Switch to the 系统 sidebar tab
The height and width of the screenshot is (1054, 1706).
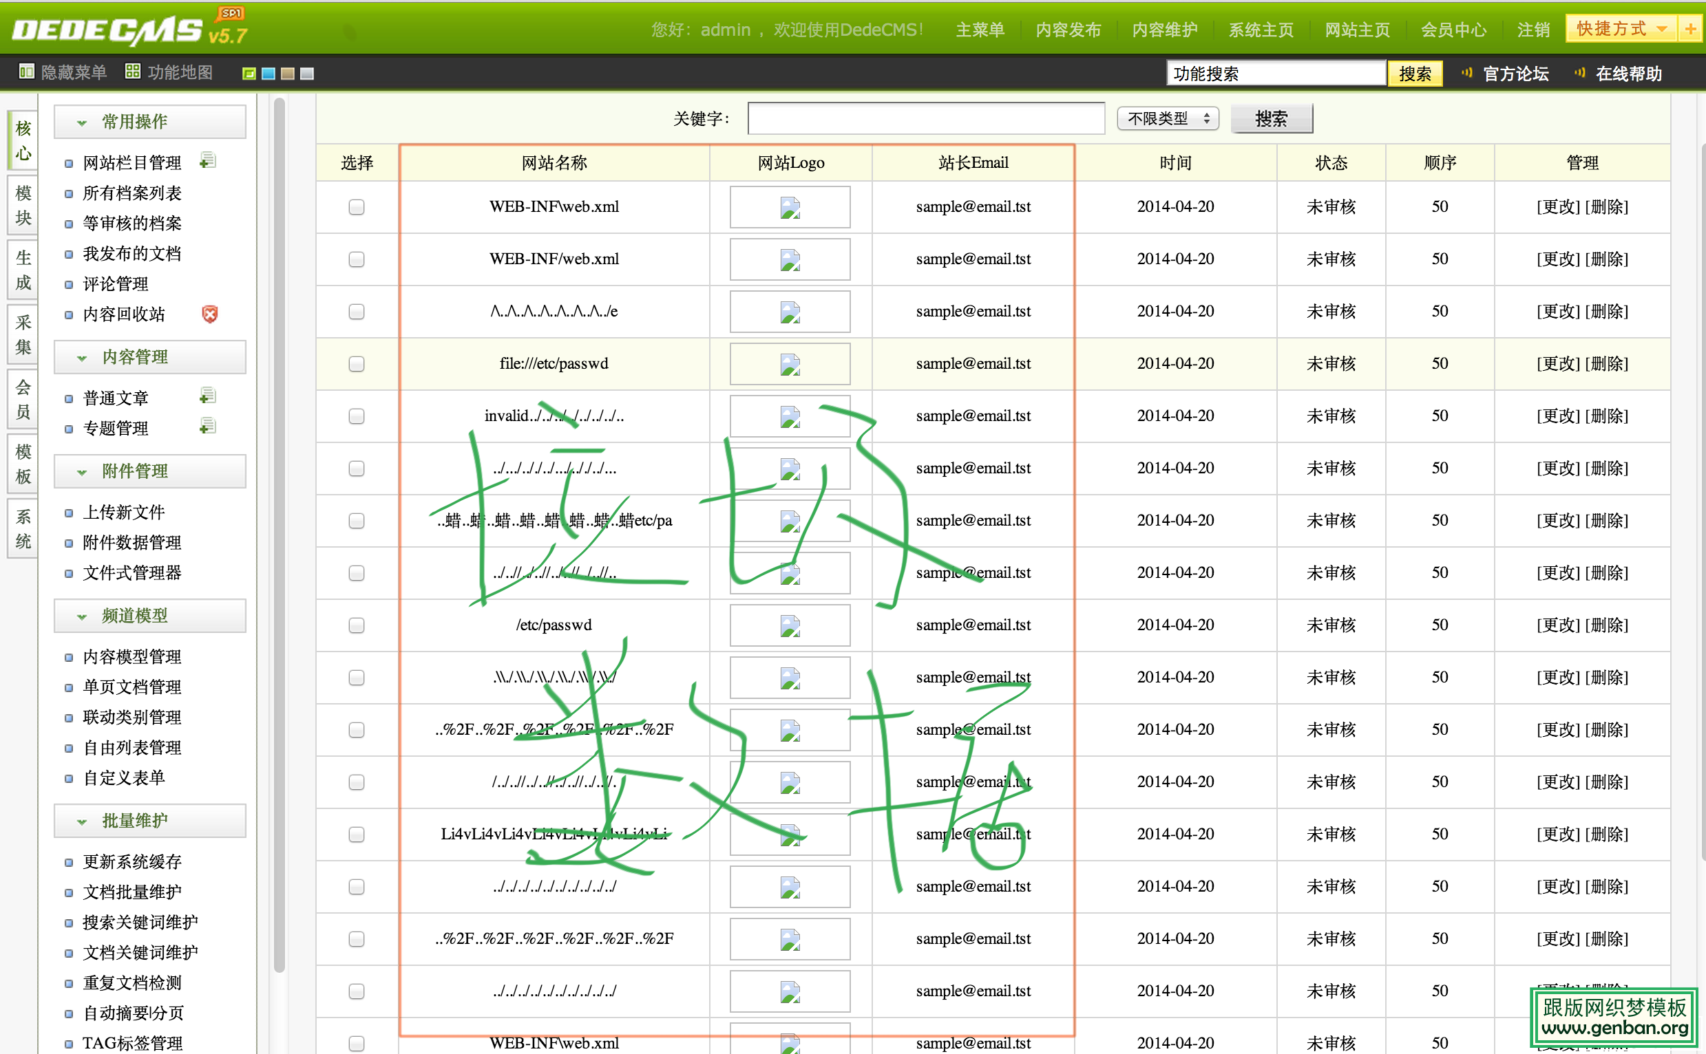[x=21, y=528]
